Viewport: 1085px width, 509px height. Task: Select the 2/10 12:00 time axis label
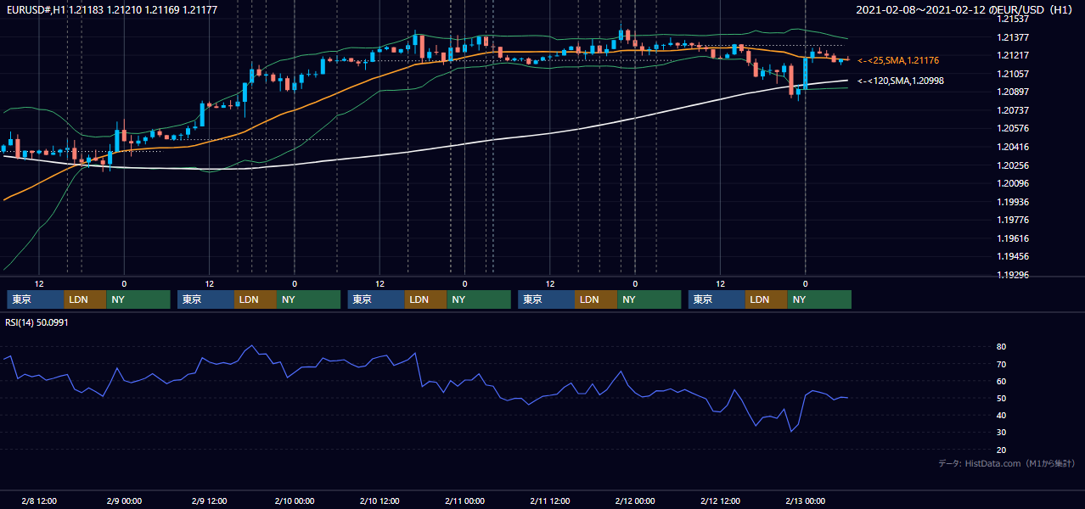(379, 501)
